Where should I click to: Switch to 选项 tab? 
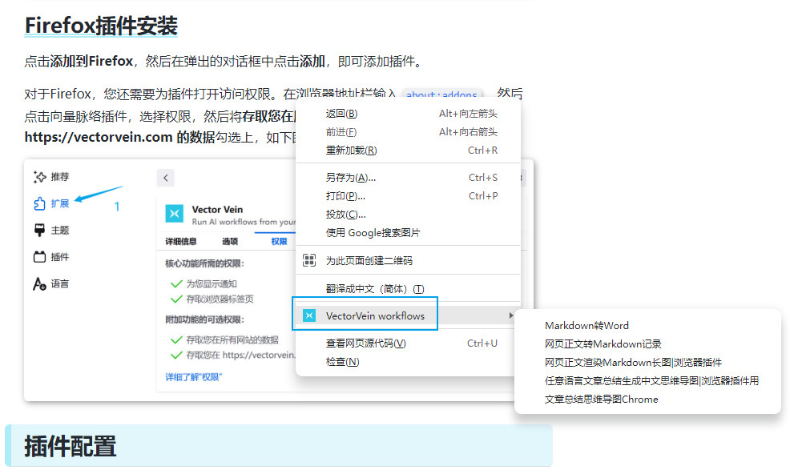tap(230, 242)
